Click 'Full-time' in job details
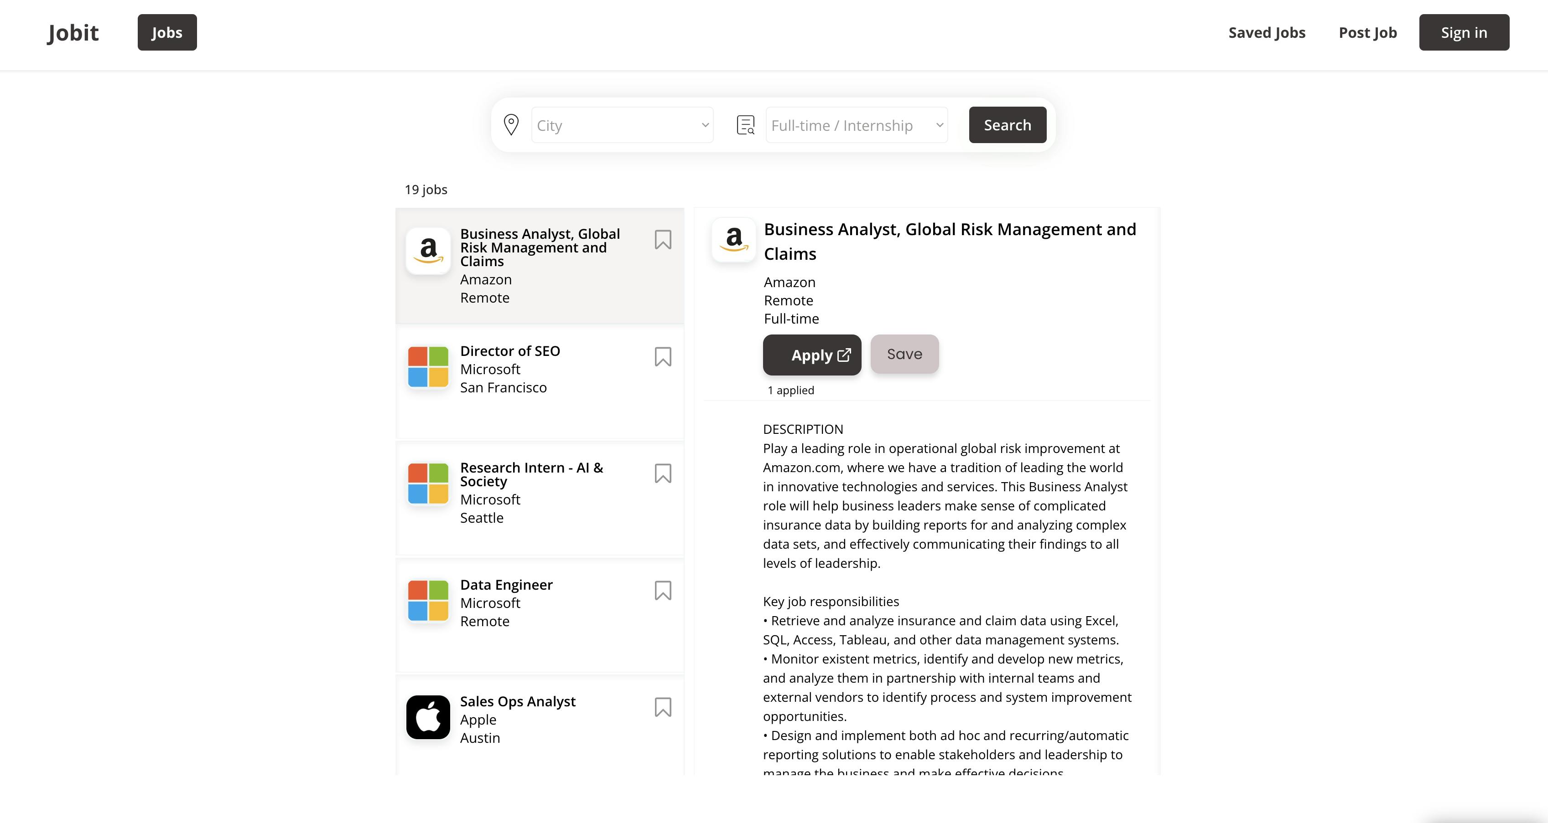The image size is (1548, 823). [791, 319]
